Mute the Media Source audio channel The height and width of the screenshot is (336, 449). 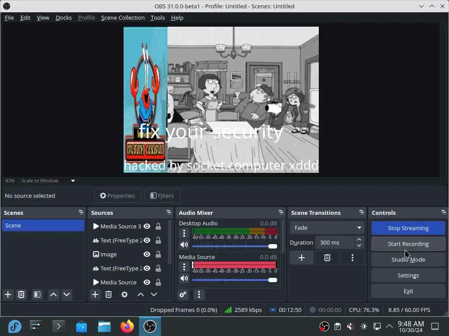tap(184, 278)
